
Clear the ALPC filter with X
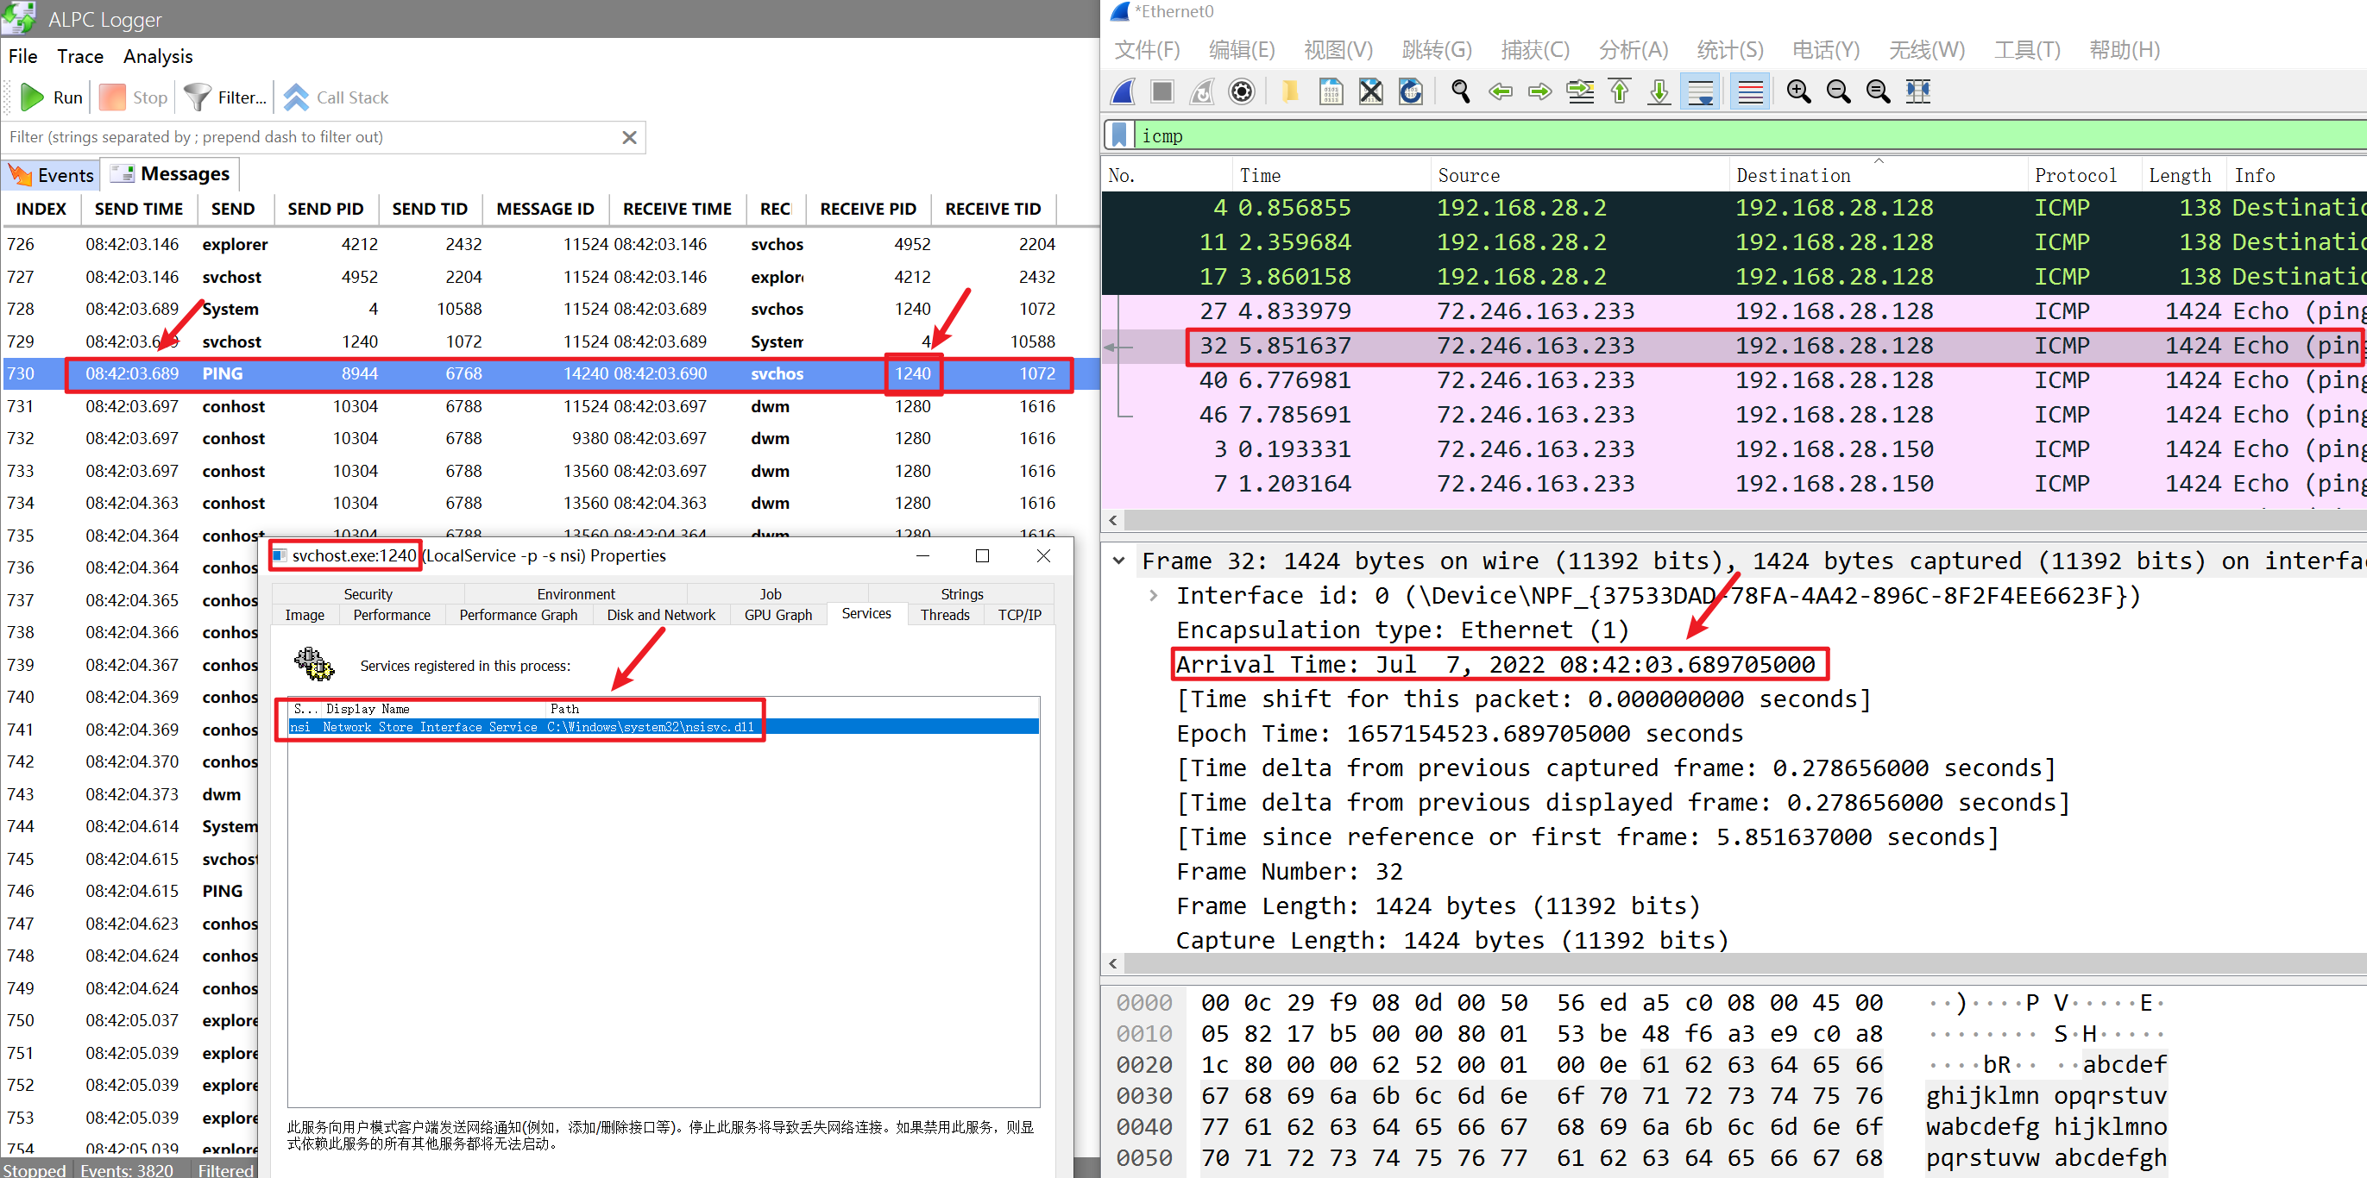[x=629, y=138]
